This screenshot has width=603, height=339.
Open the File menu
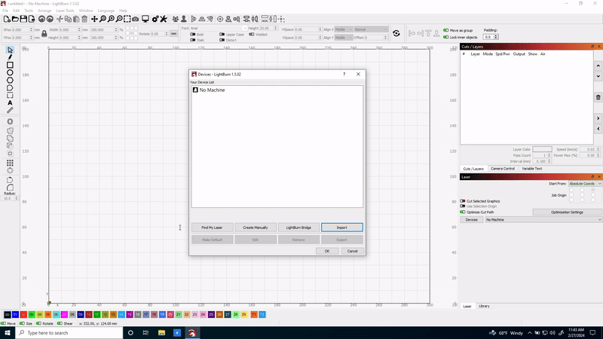click(5, 11)
